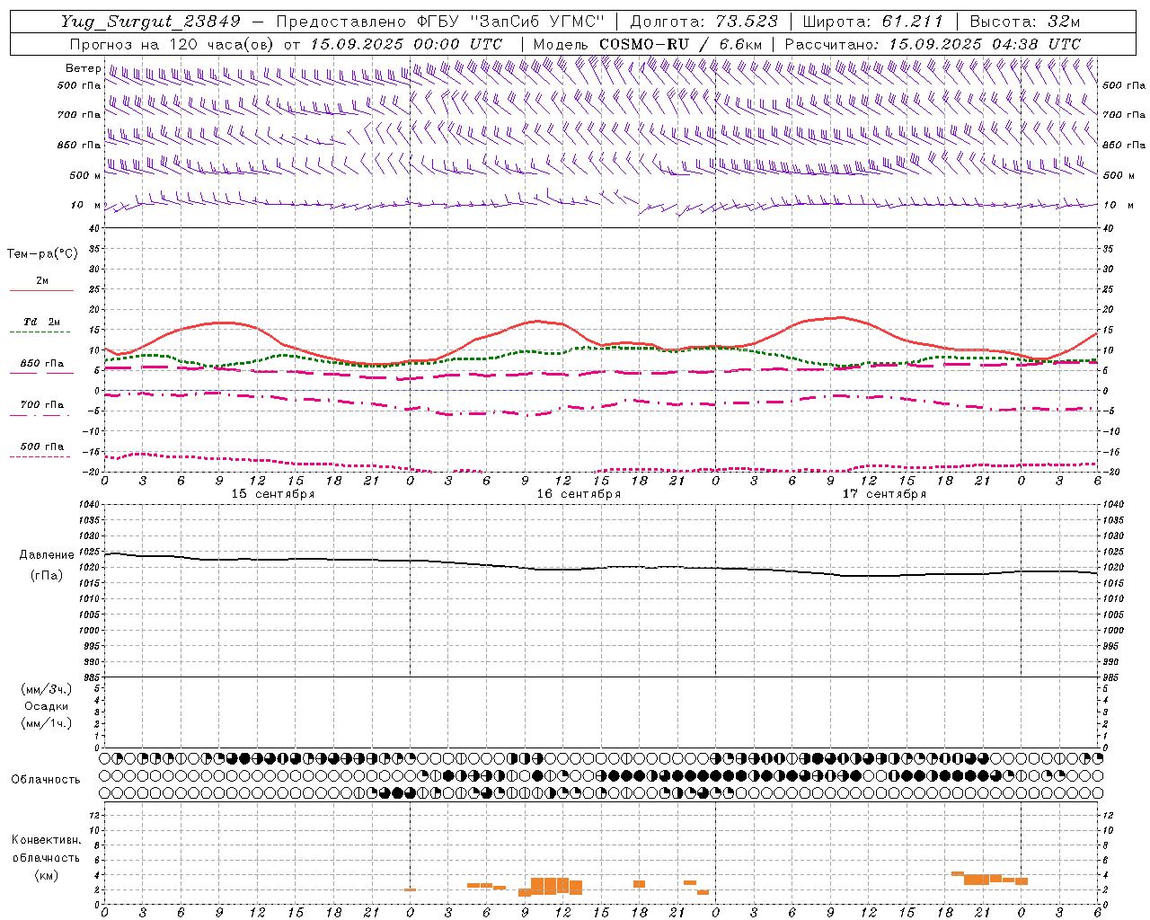Viewport: 1150px width, 920px height.
Task: Click the 'Конвективн.' convective cloud label
Action: (46, 840)
